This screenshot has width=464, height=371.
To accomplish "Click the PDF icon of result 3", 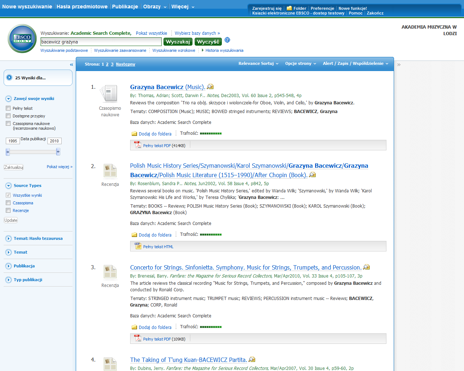I will click(x=138, y=338).
